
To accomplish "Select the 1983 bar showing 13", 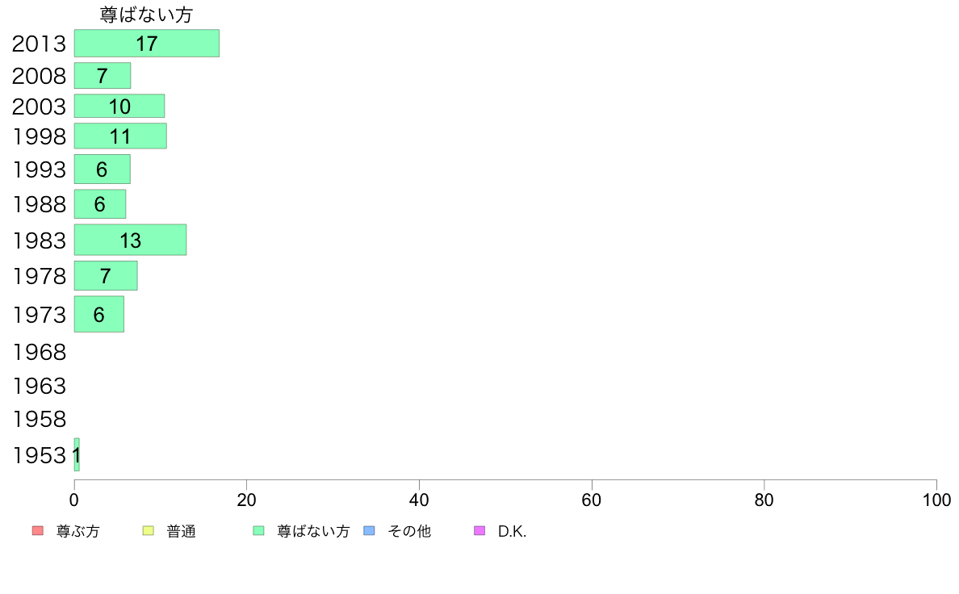I will [130, 240].
